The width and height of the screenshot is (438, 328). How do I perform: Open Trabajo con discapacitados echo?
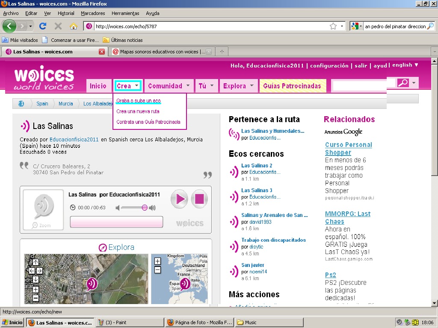[273, 240]
